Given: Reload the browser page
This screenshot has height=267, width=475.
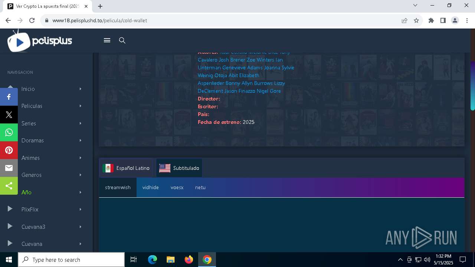Looking at the screenshot, I should pyautogui.click(x=32, y=20).
